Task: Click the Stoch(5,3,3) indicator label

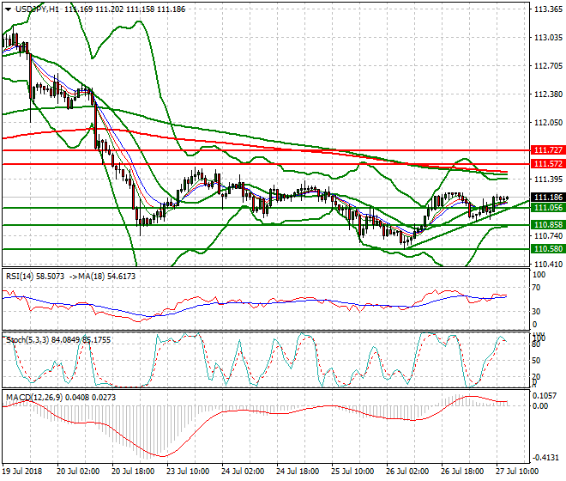Action: tap(27, 339)
